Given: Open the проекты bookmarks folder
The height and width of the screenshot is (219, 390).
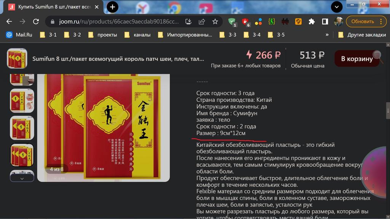Looking at the screenshot, I should [x=103, y=35].
